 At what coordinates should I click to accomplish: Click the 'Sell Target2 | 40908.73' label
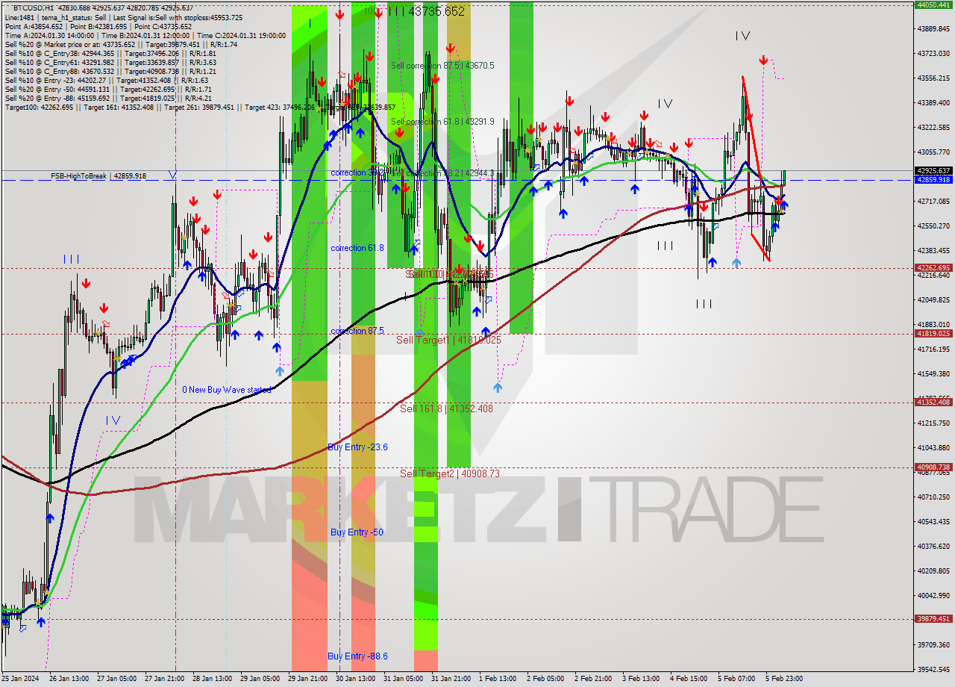(x=450, y=473)
